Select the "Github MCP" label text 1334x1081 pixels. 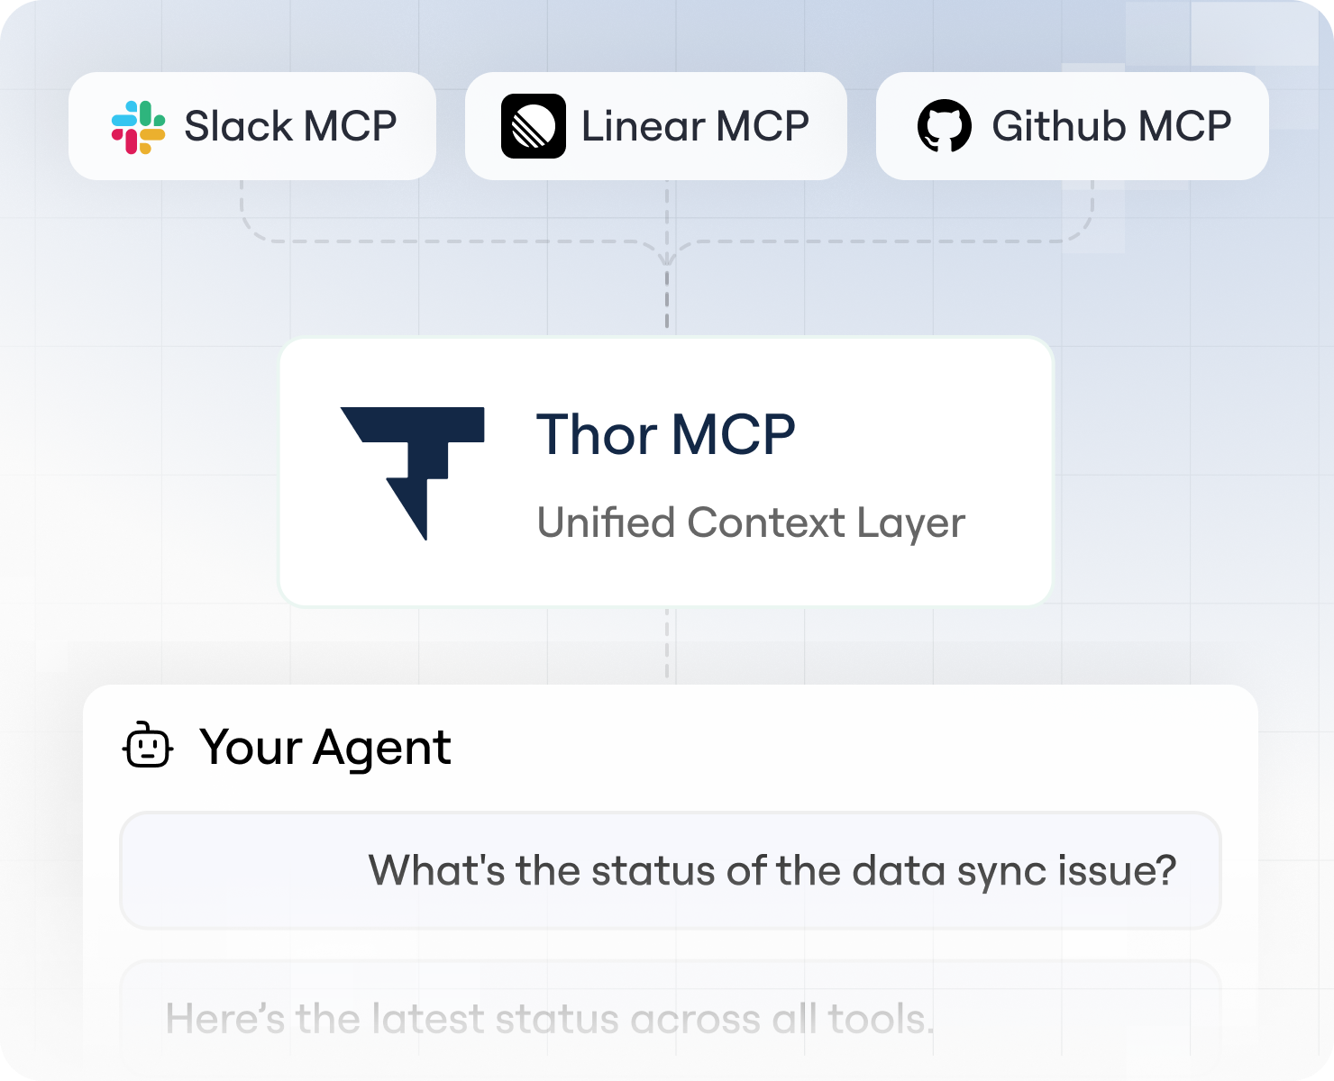tap(1111, 126)
